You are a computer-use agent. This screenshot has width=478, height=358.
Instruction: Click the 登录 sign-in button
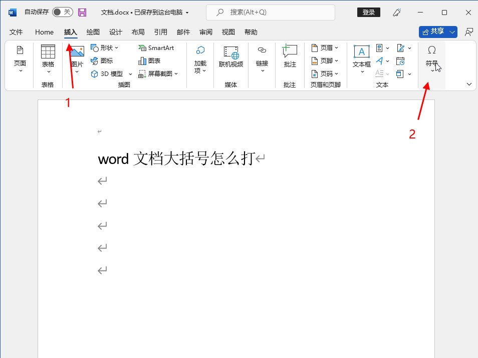coord(369,12)
